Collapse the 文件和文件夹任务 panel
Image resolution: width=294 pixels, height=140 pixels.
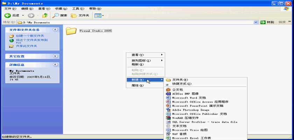[x=55, y=30]
